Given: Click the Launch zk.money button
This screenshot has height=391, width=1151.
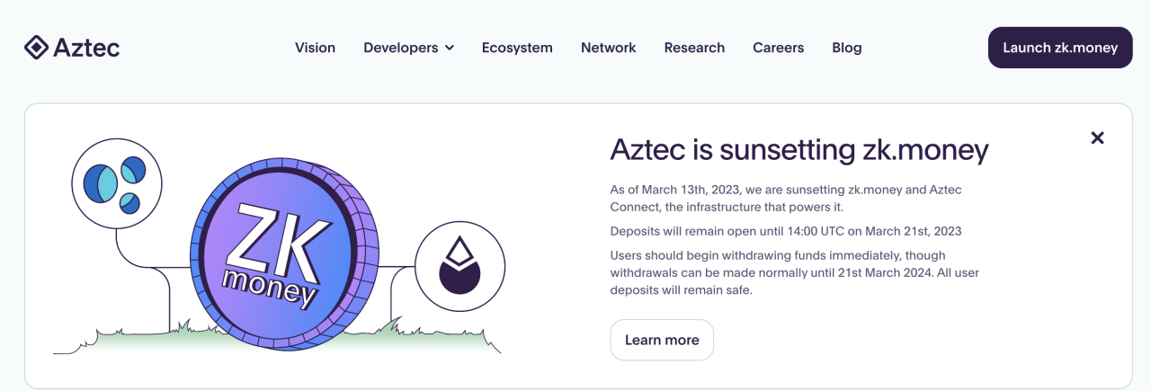Looking at the screenshot, I should click(1060, 48).
